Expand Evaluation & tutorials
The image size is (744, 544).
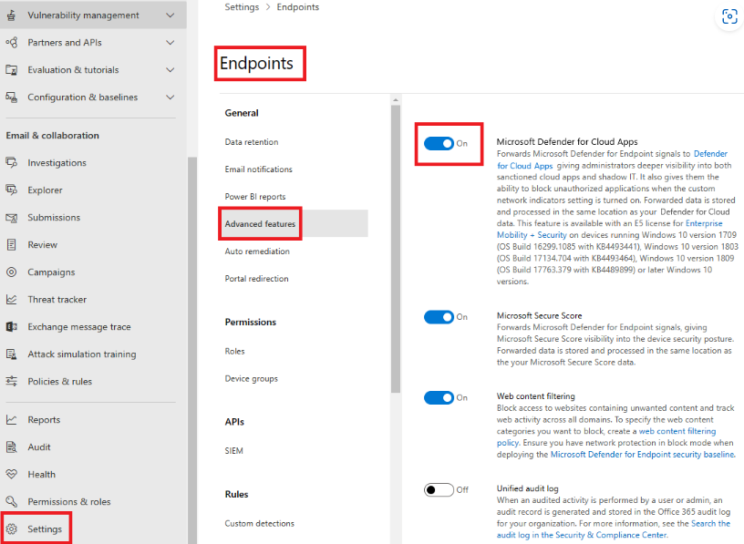[x=170, y=69]
